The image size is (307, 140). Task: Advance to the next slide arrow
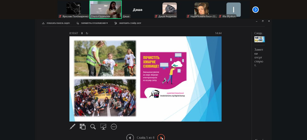pos(161,137)
